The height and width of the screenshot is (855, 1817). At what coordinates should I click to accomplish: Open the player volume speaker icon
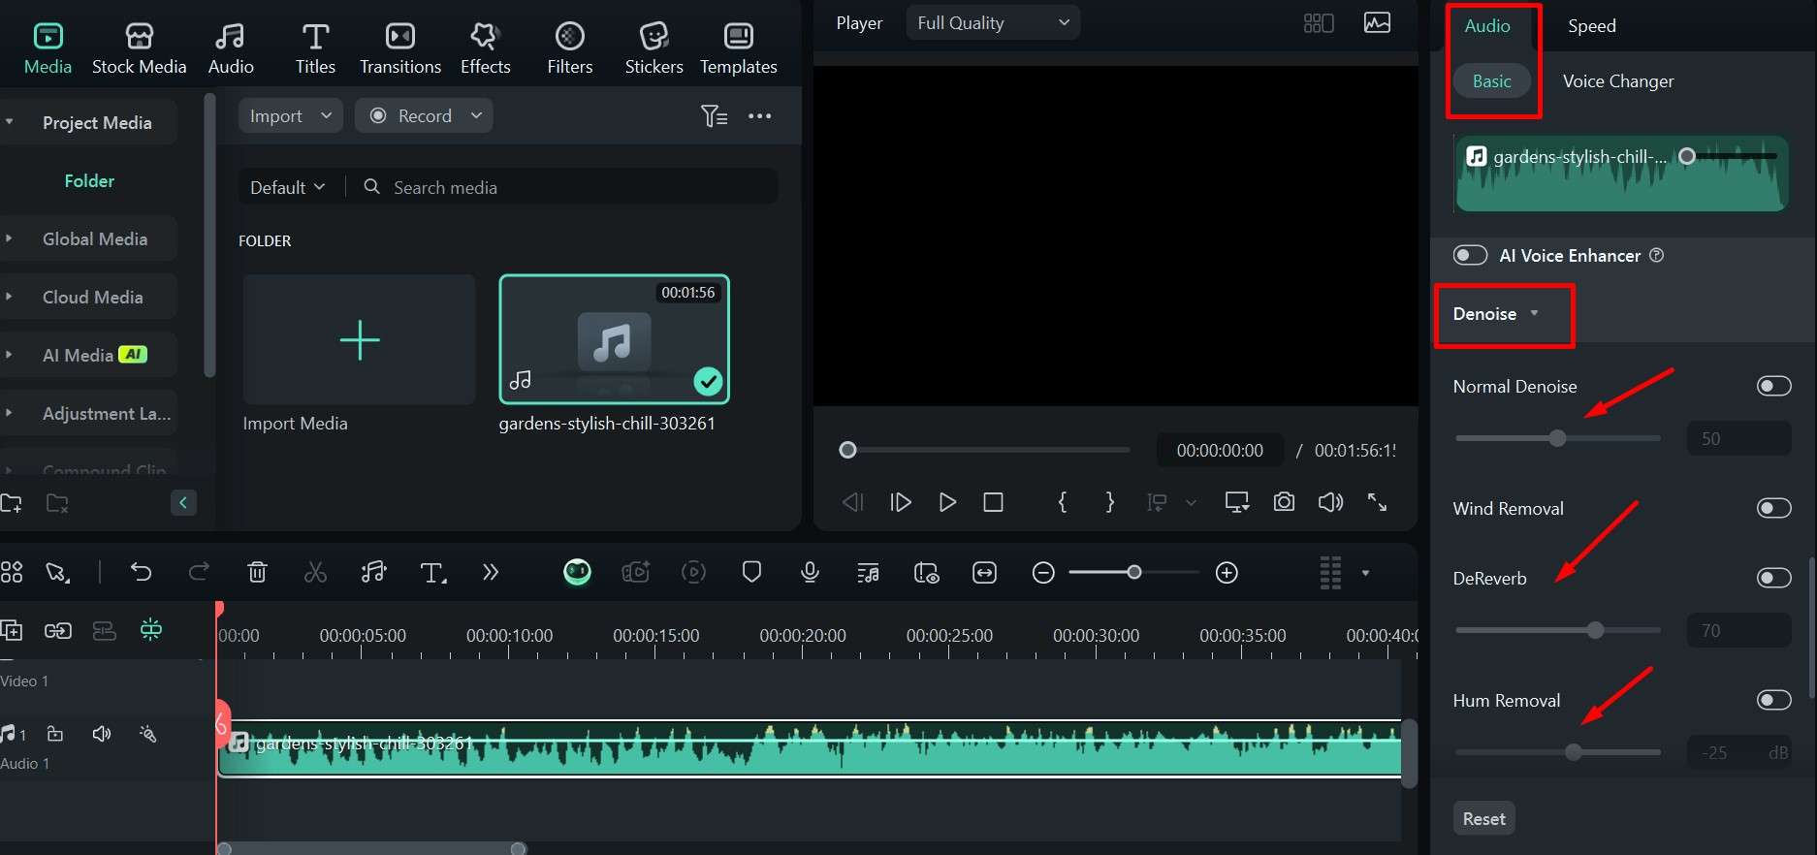coord(1330,502)
